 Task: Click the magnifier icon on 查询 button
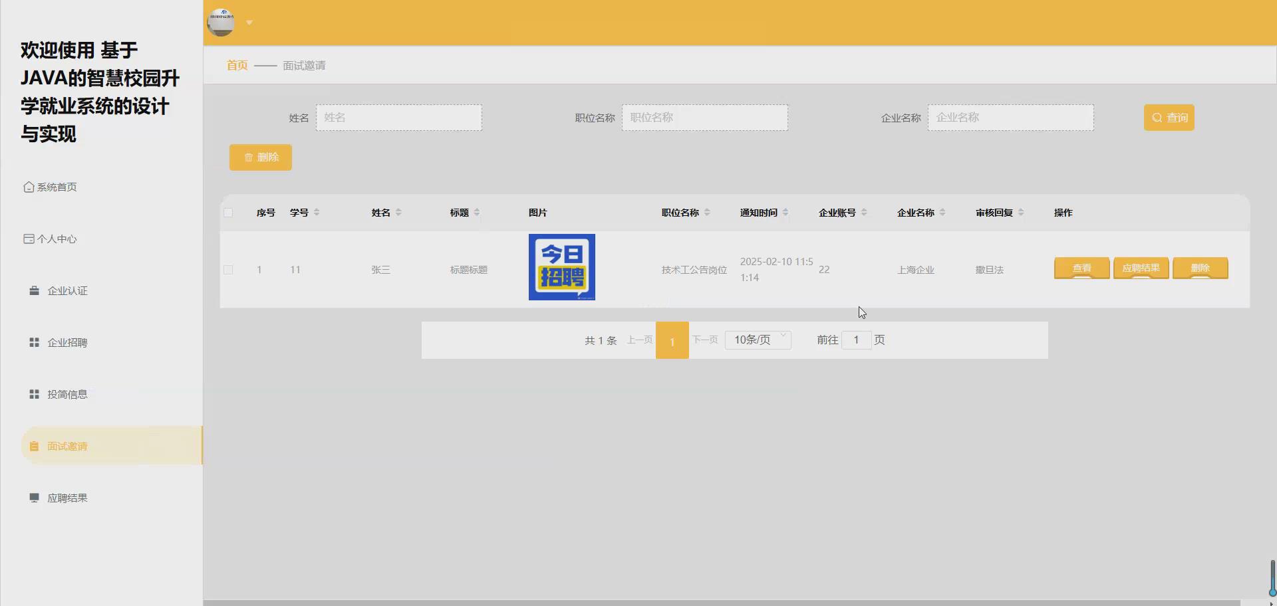(1157, 117)
